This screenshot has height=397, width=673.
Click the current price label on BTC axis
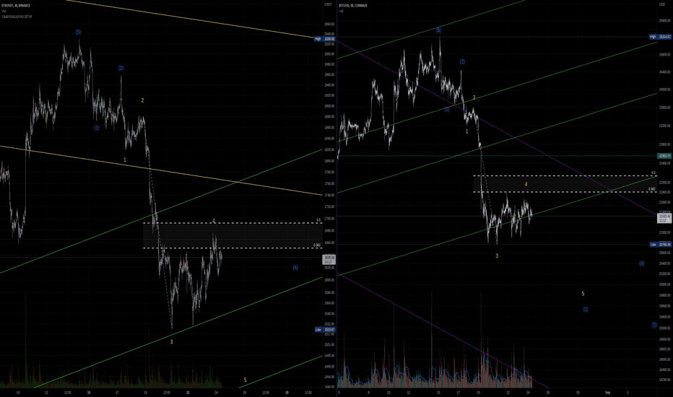(665, 219)
